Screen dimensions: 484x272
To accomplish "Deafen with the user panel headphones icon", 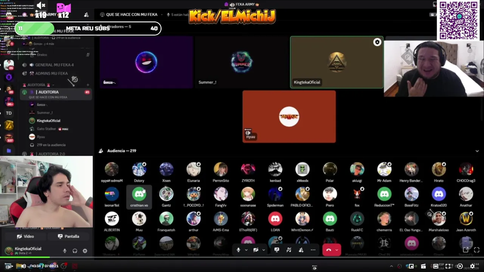I will tap(75, 251).
